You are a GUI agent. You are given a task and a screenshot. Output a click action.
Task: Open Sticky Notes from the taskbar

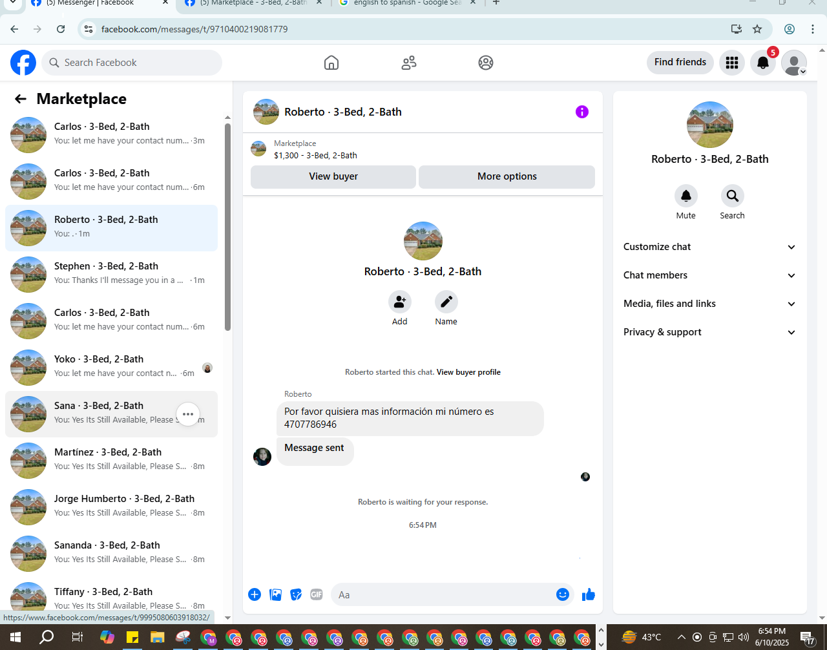pyautogui.click(x=132, y=638)
